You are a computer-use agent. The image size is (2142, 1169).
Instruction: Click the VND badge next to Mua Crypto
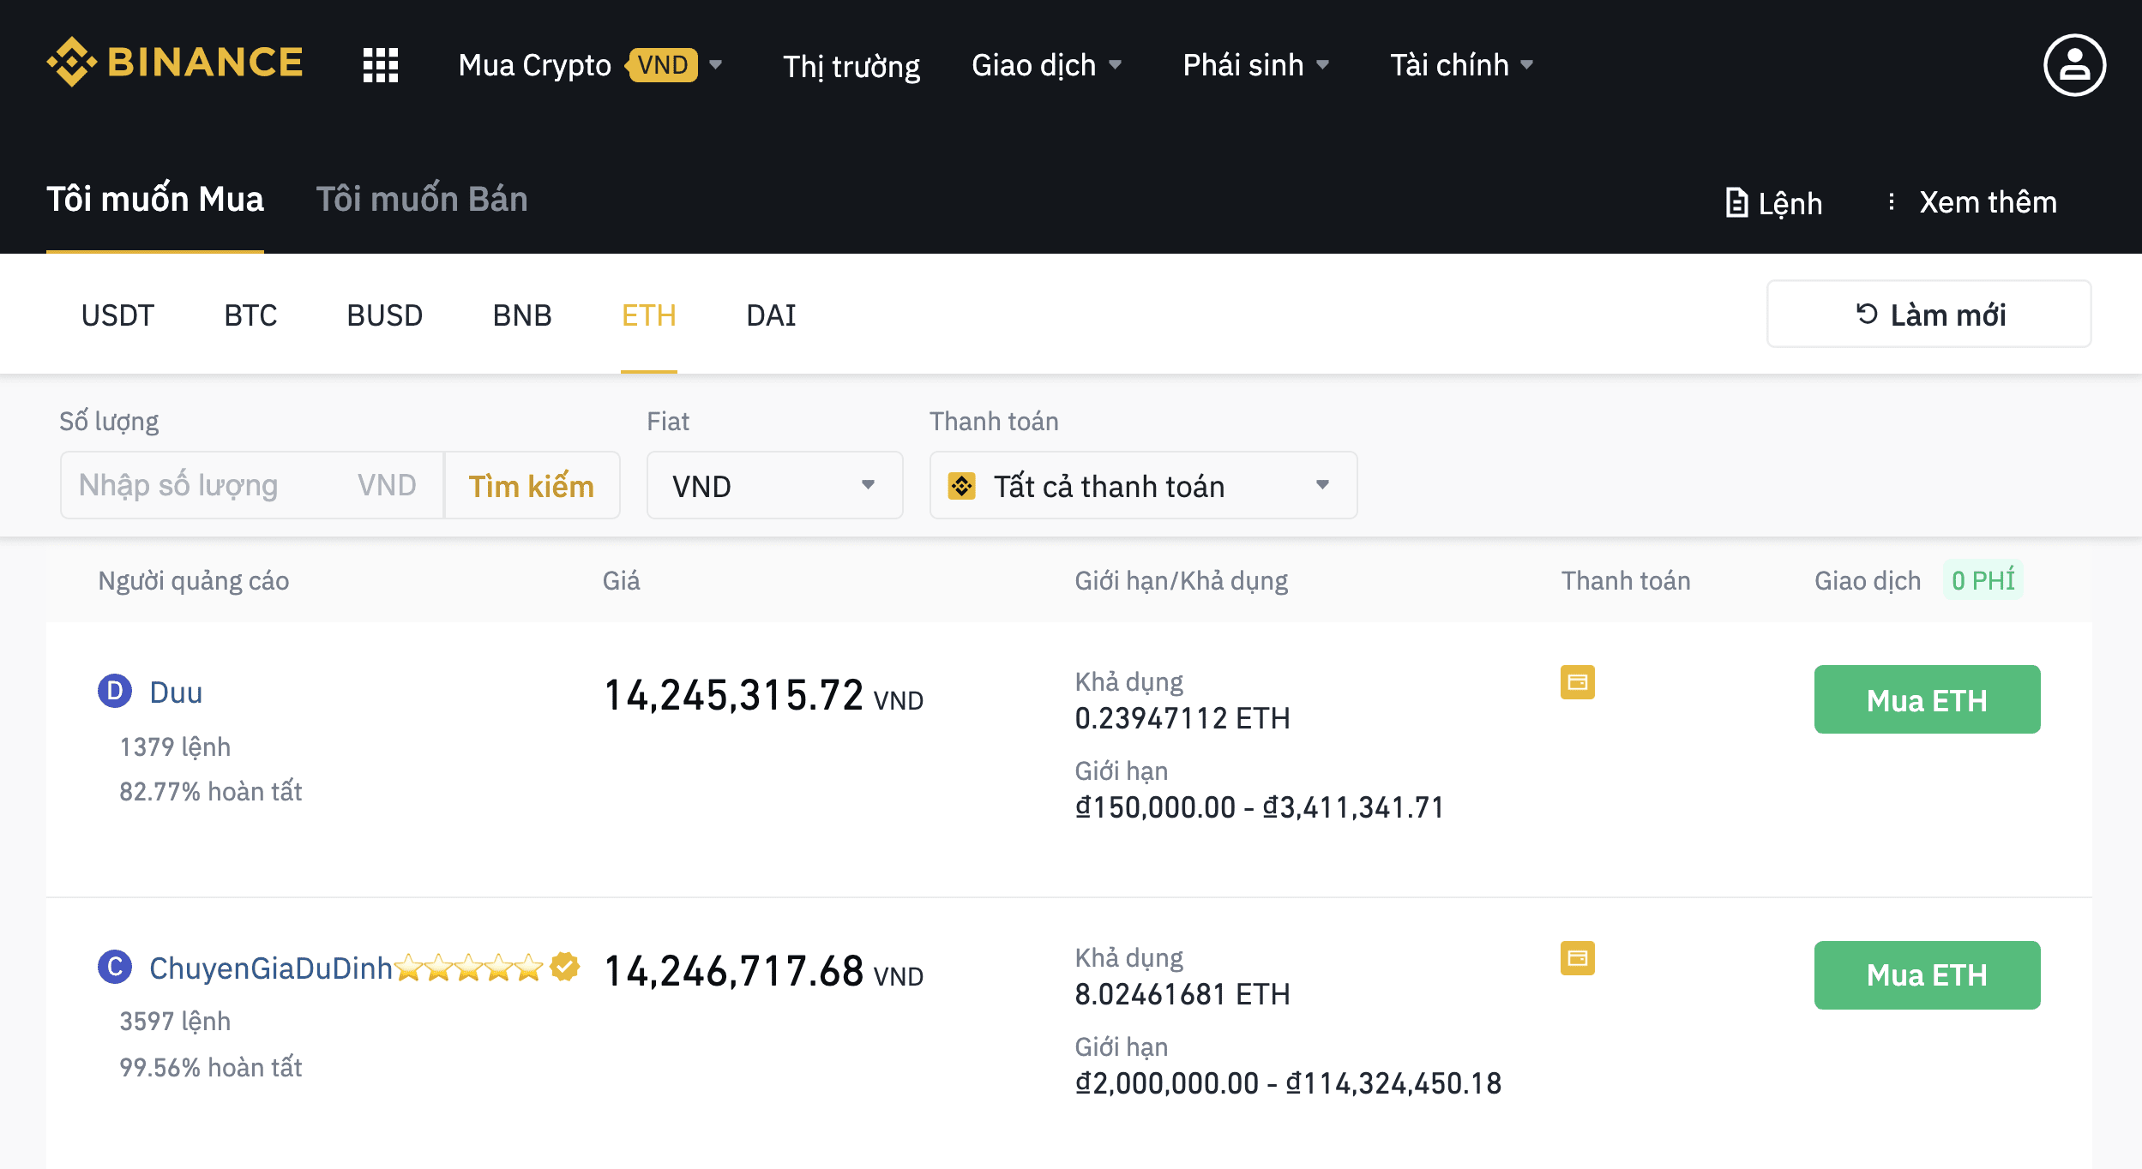662,65
